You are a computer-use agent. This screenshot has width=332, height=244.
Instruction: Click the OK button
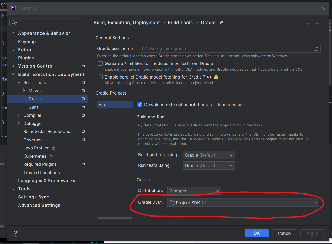257,233
